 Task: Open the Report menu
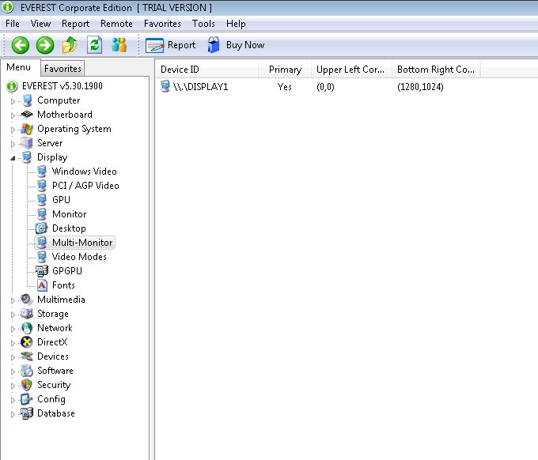click(x=75, y=24)
